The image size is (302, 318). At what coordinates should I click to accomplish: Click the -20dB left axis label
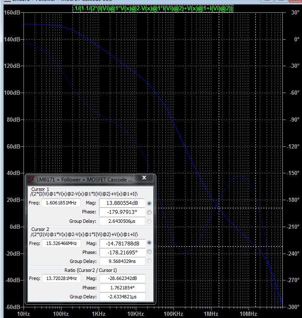coord(12,254)
